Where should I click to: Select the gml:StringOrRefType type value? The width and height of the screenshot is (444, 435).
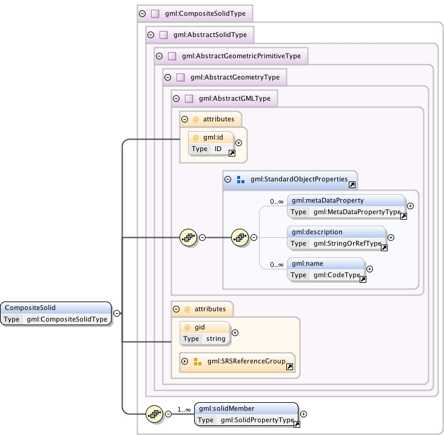point(348,243)
